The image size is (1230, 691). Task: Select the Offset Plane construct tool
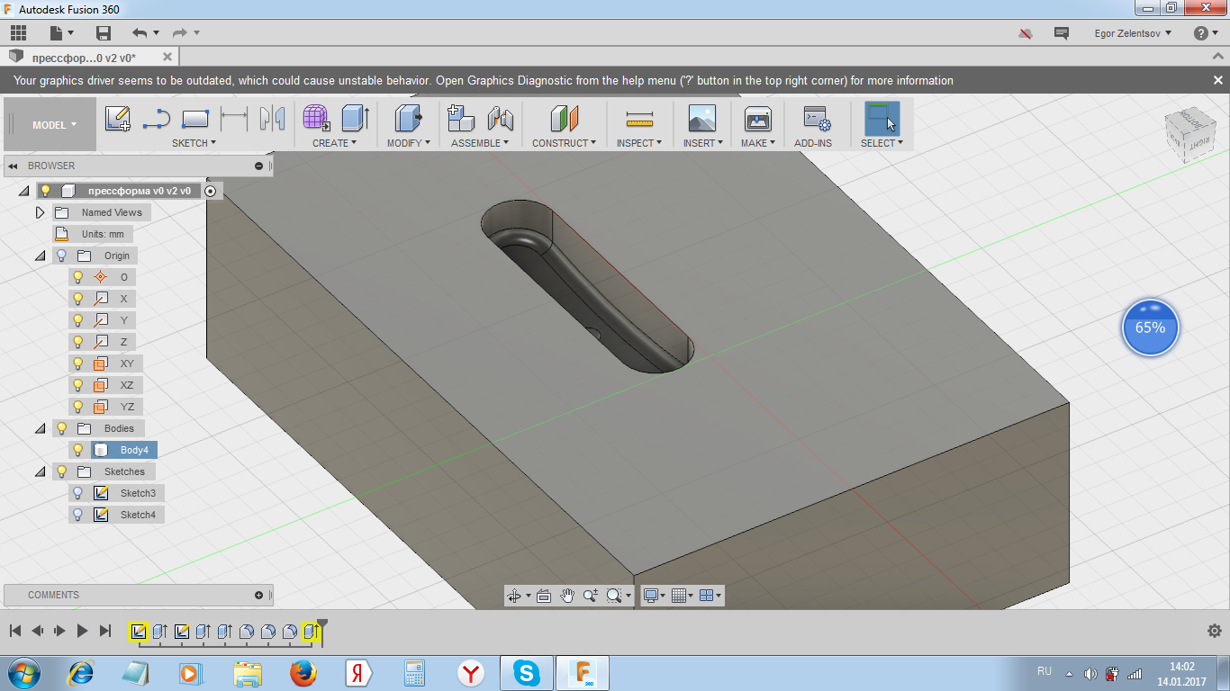click(x=565, y=118)
